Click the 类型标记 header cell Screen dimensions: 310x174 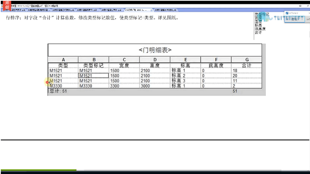pyautogui.click(x=93, y=65)
